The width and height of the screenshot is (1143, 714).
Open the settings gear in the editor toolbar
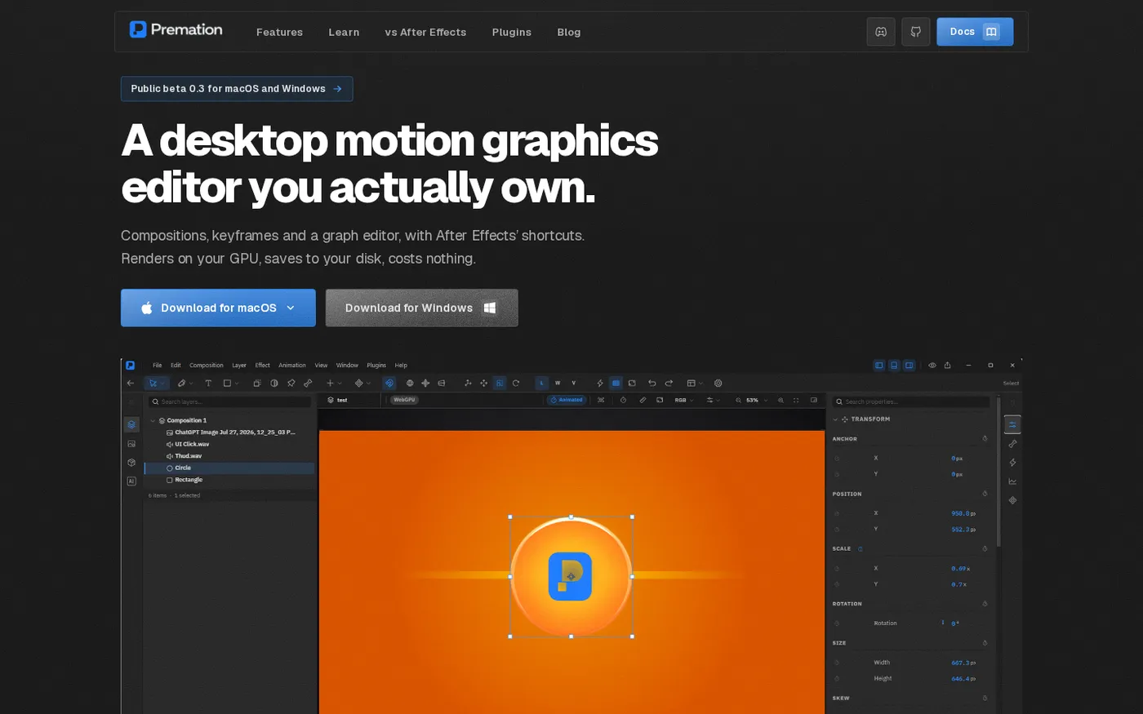pos(718,383)
